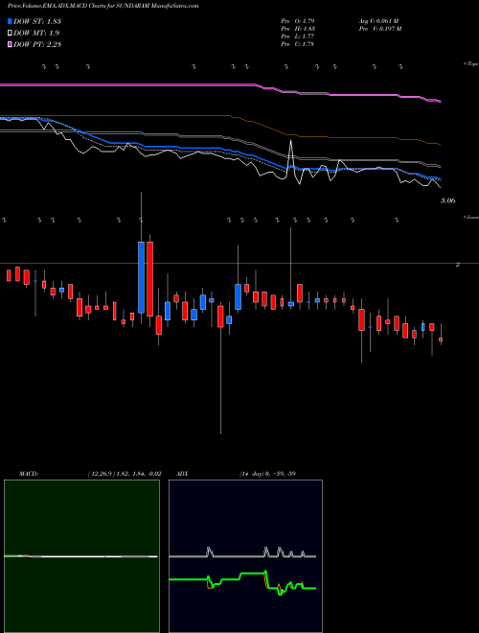Click the right end of the magenta line
Image resolution: width=479 pixels, height=633 pixels.
click(439, 101)
